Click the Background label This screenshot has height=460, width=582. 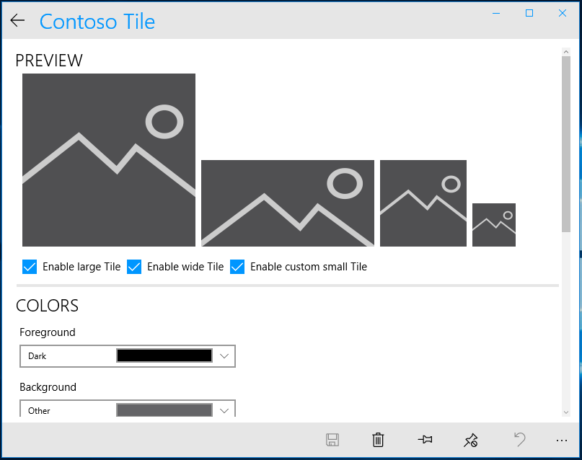[48, 387]
